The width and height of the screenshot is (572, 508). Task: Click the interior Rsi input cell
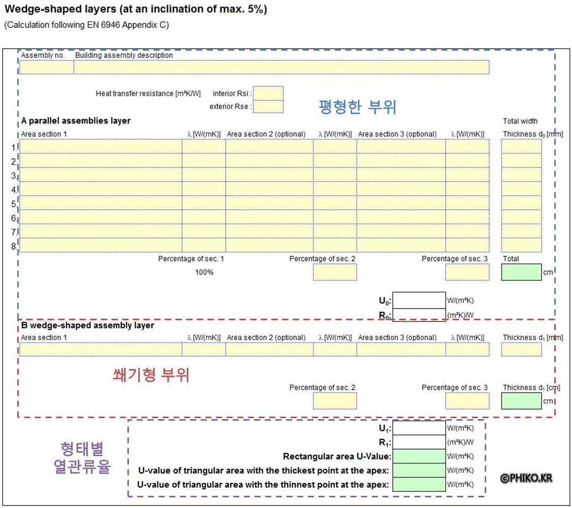click(x=268, y=93)
